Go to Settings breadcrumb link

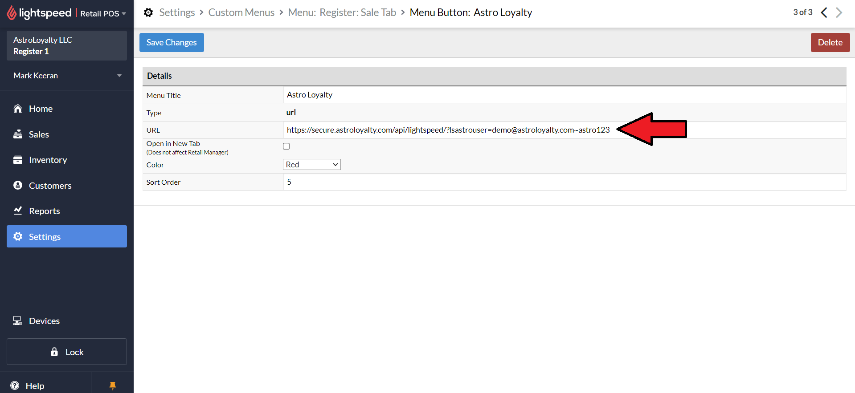click(177, 12)
